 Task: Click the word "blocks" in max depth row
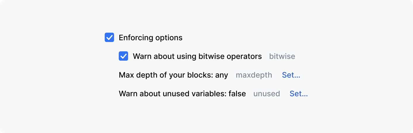tap(201, 75)
